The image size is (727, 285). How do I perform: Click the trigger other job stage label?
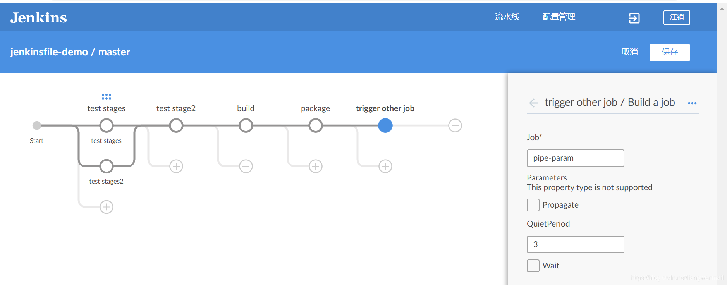coord(385,108)
